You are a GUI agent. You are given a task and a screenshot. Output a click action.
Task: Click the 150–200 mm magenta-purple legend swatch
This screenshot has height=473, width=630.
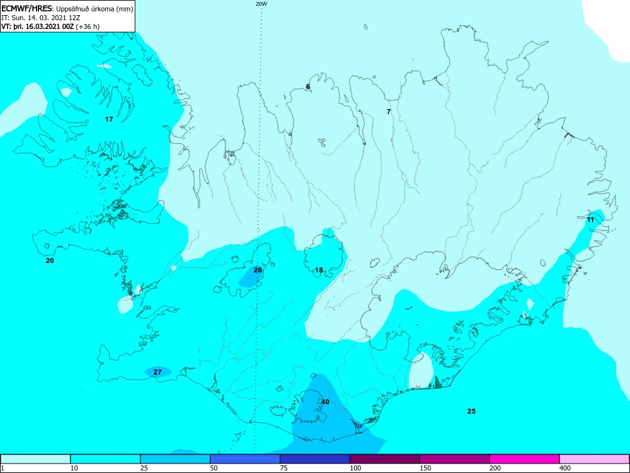click(x=455, y=459)
